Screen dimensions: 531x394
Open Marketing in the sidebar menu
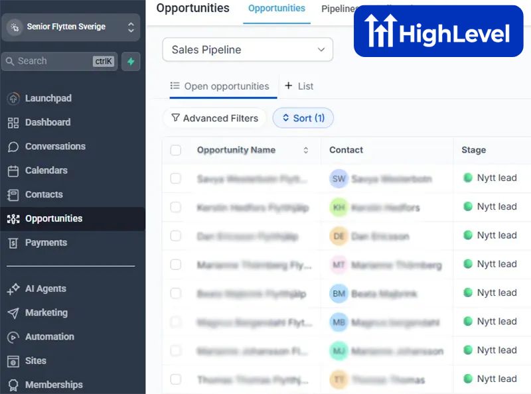46,313
